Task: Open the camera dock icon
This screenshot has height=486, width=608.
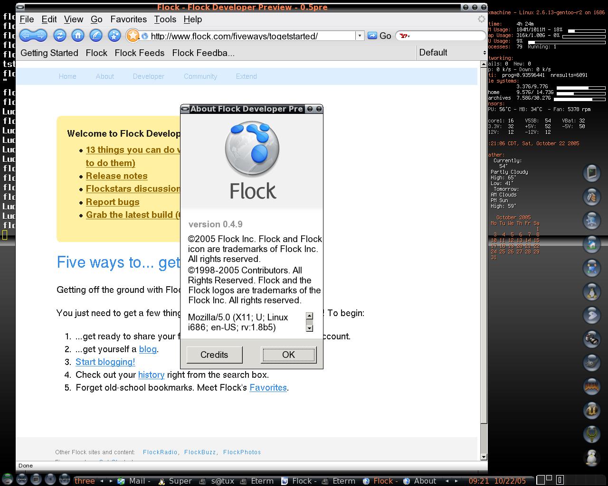Action: pyautogui.click(x=592, y=339)
